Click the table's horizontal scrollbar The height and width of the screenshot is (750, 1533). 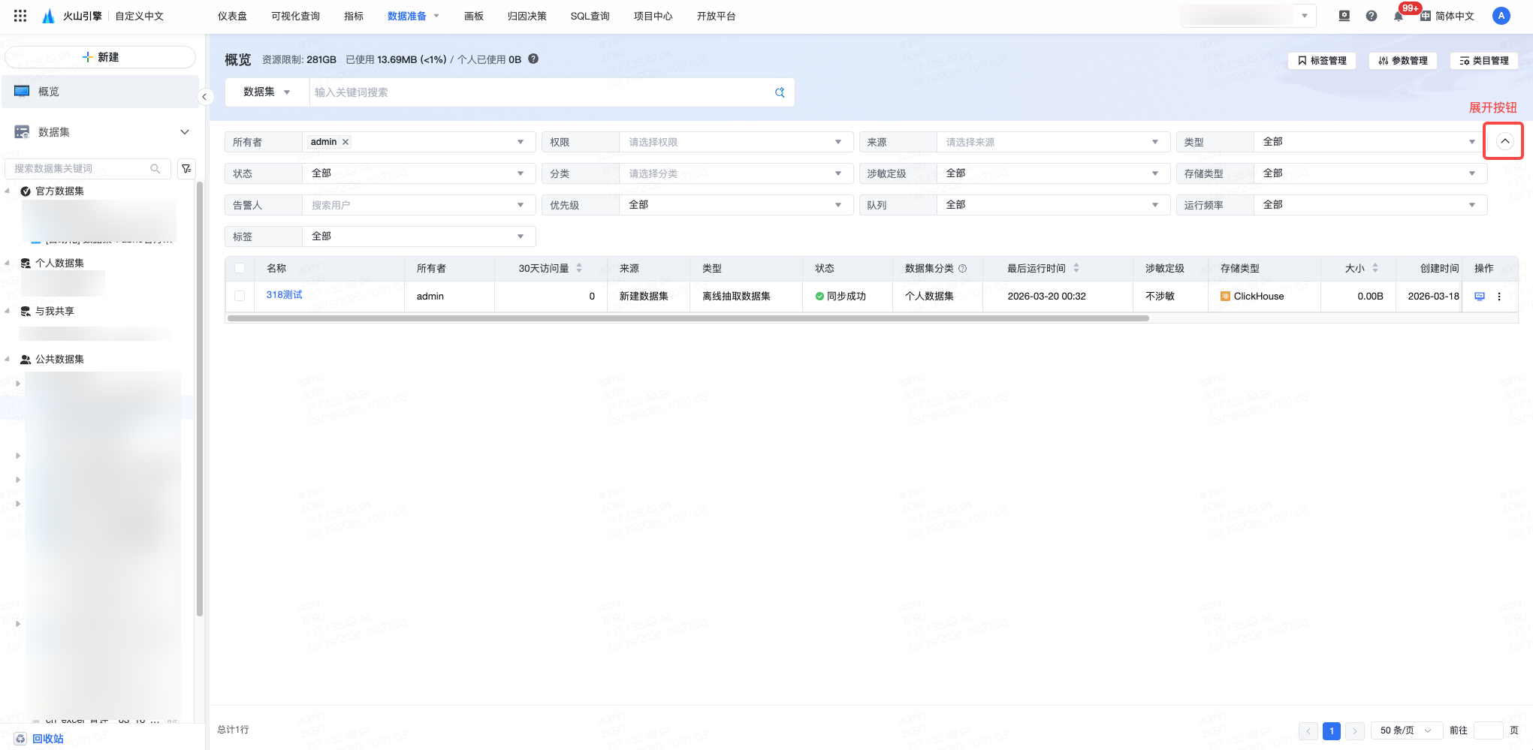tap(688, 318)
